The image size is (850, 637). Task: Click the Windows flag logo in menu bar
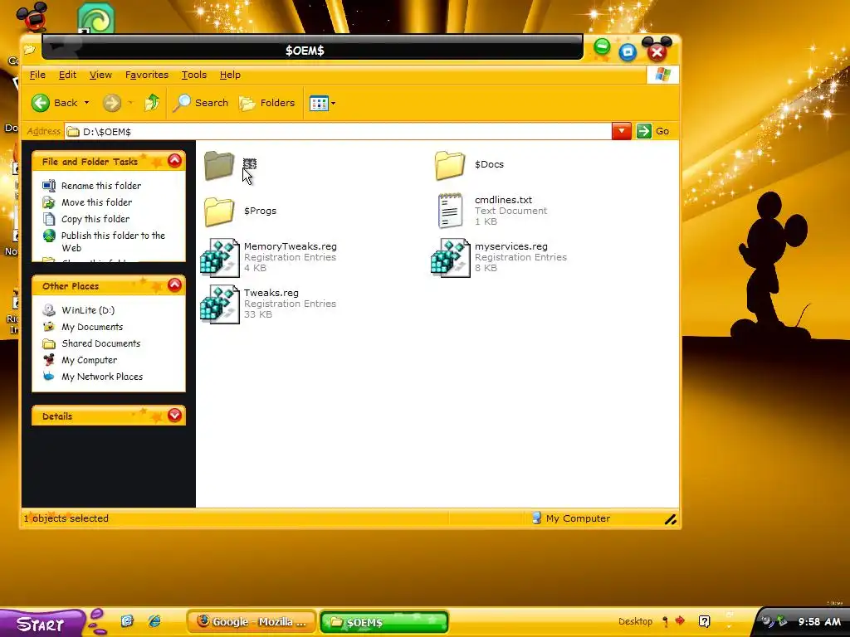[x=662, y=75]
